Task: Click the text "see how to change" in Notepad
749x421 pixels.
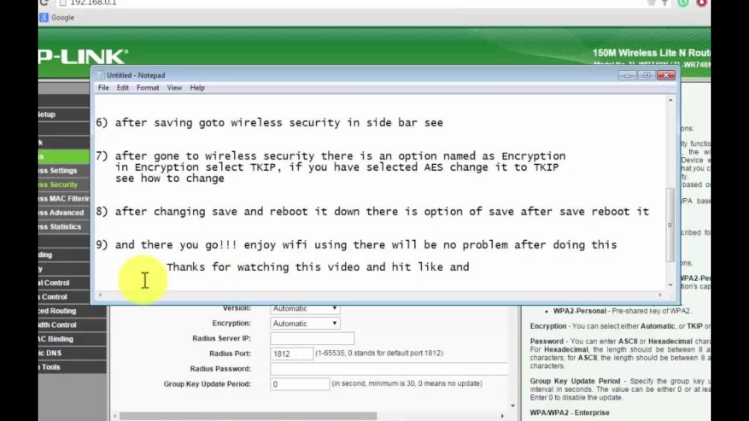Action: [170, 178]
